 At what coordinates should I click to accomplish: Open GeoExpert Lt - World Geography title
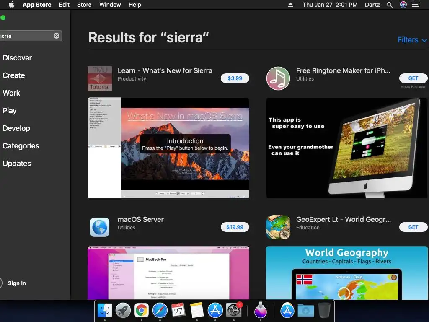coord(344,220)
